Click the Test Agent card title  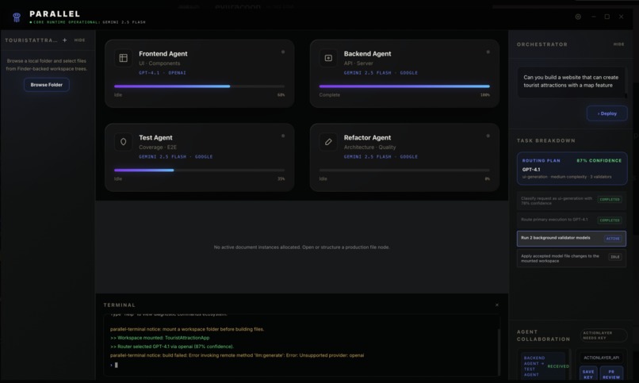[x=155, y=138]
